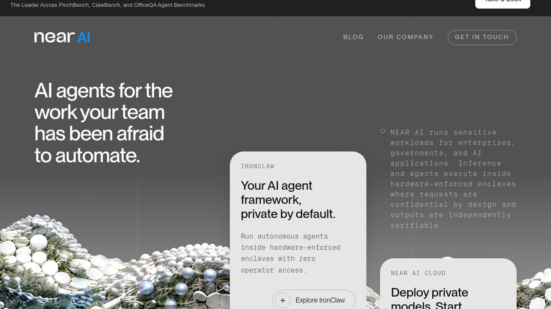Click the 'Your AI agent framework' heading
Screen dimensions: 551x309
pos(288,200)
